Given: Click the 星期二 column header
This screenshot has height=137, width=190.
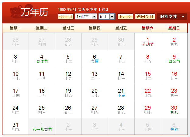Looking at the screenshot, I should 42,28.
